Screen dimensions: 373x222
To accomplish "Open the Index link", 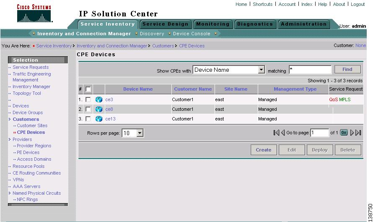I will [307, 4].
